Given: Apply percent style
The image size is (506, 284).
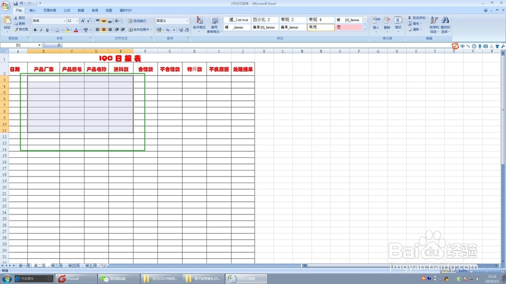Looking at the screenshot, I should (167, 30).
